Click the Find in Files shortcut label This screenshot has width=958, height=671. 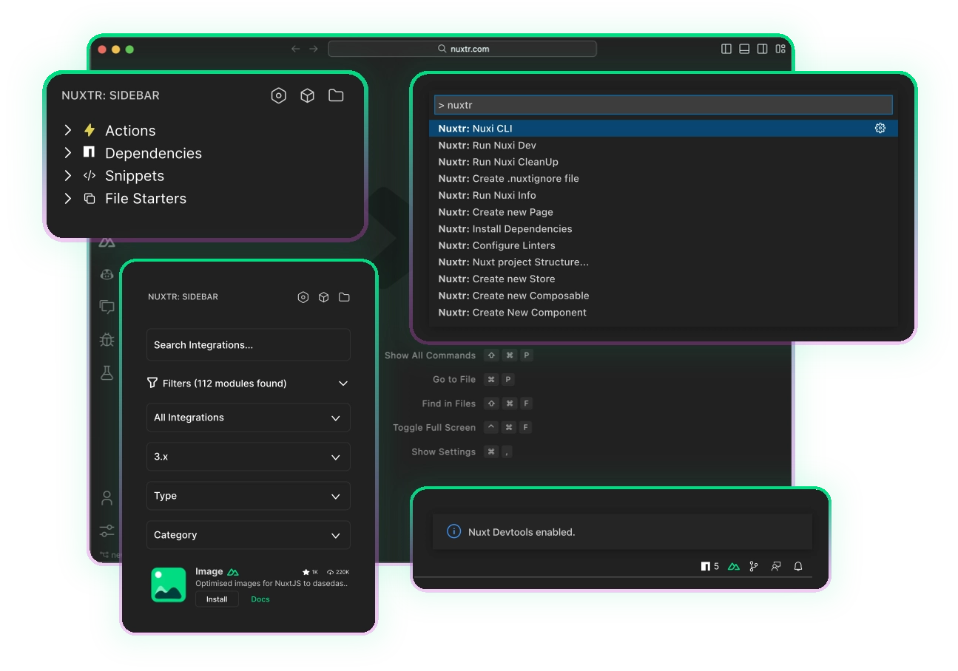[x=449, y=403]
